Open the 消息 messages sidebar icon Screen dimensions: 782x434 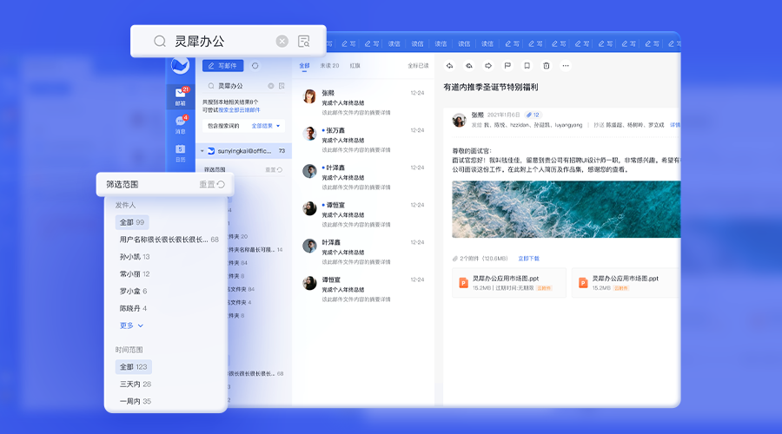point(181,125)
